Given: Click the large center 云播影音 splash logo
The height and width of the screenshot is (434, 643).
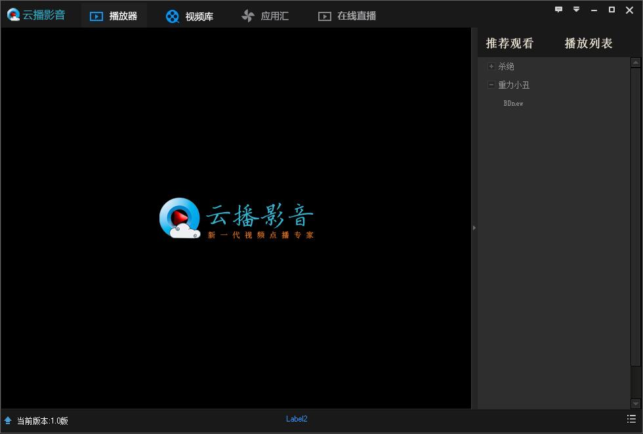Looking at the screenshot, I should (x=236, y=219).
